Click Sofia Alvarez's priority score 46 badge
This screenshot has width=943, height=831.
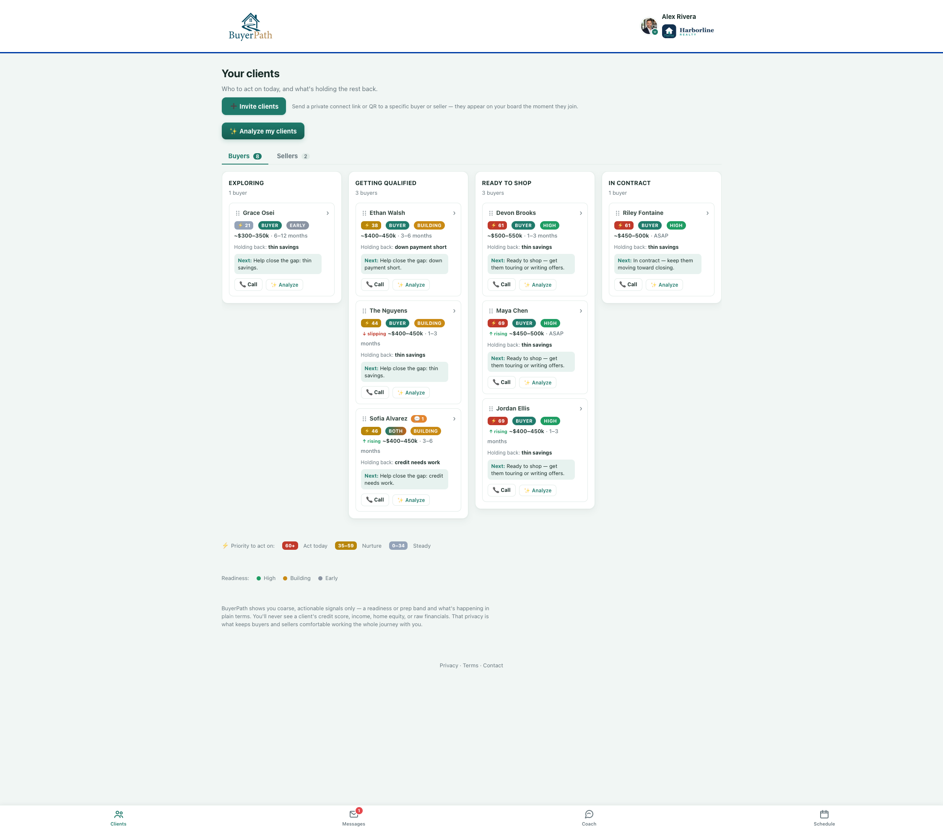(x=371, y=431)
